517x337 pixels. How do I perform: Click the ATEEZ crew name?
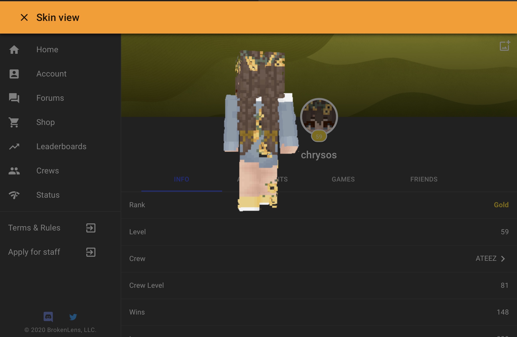click(486, 258)
